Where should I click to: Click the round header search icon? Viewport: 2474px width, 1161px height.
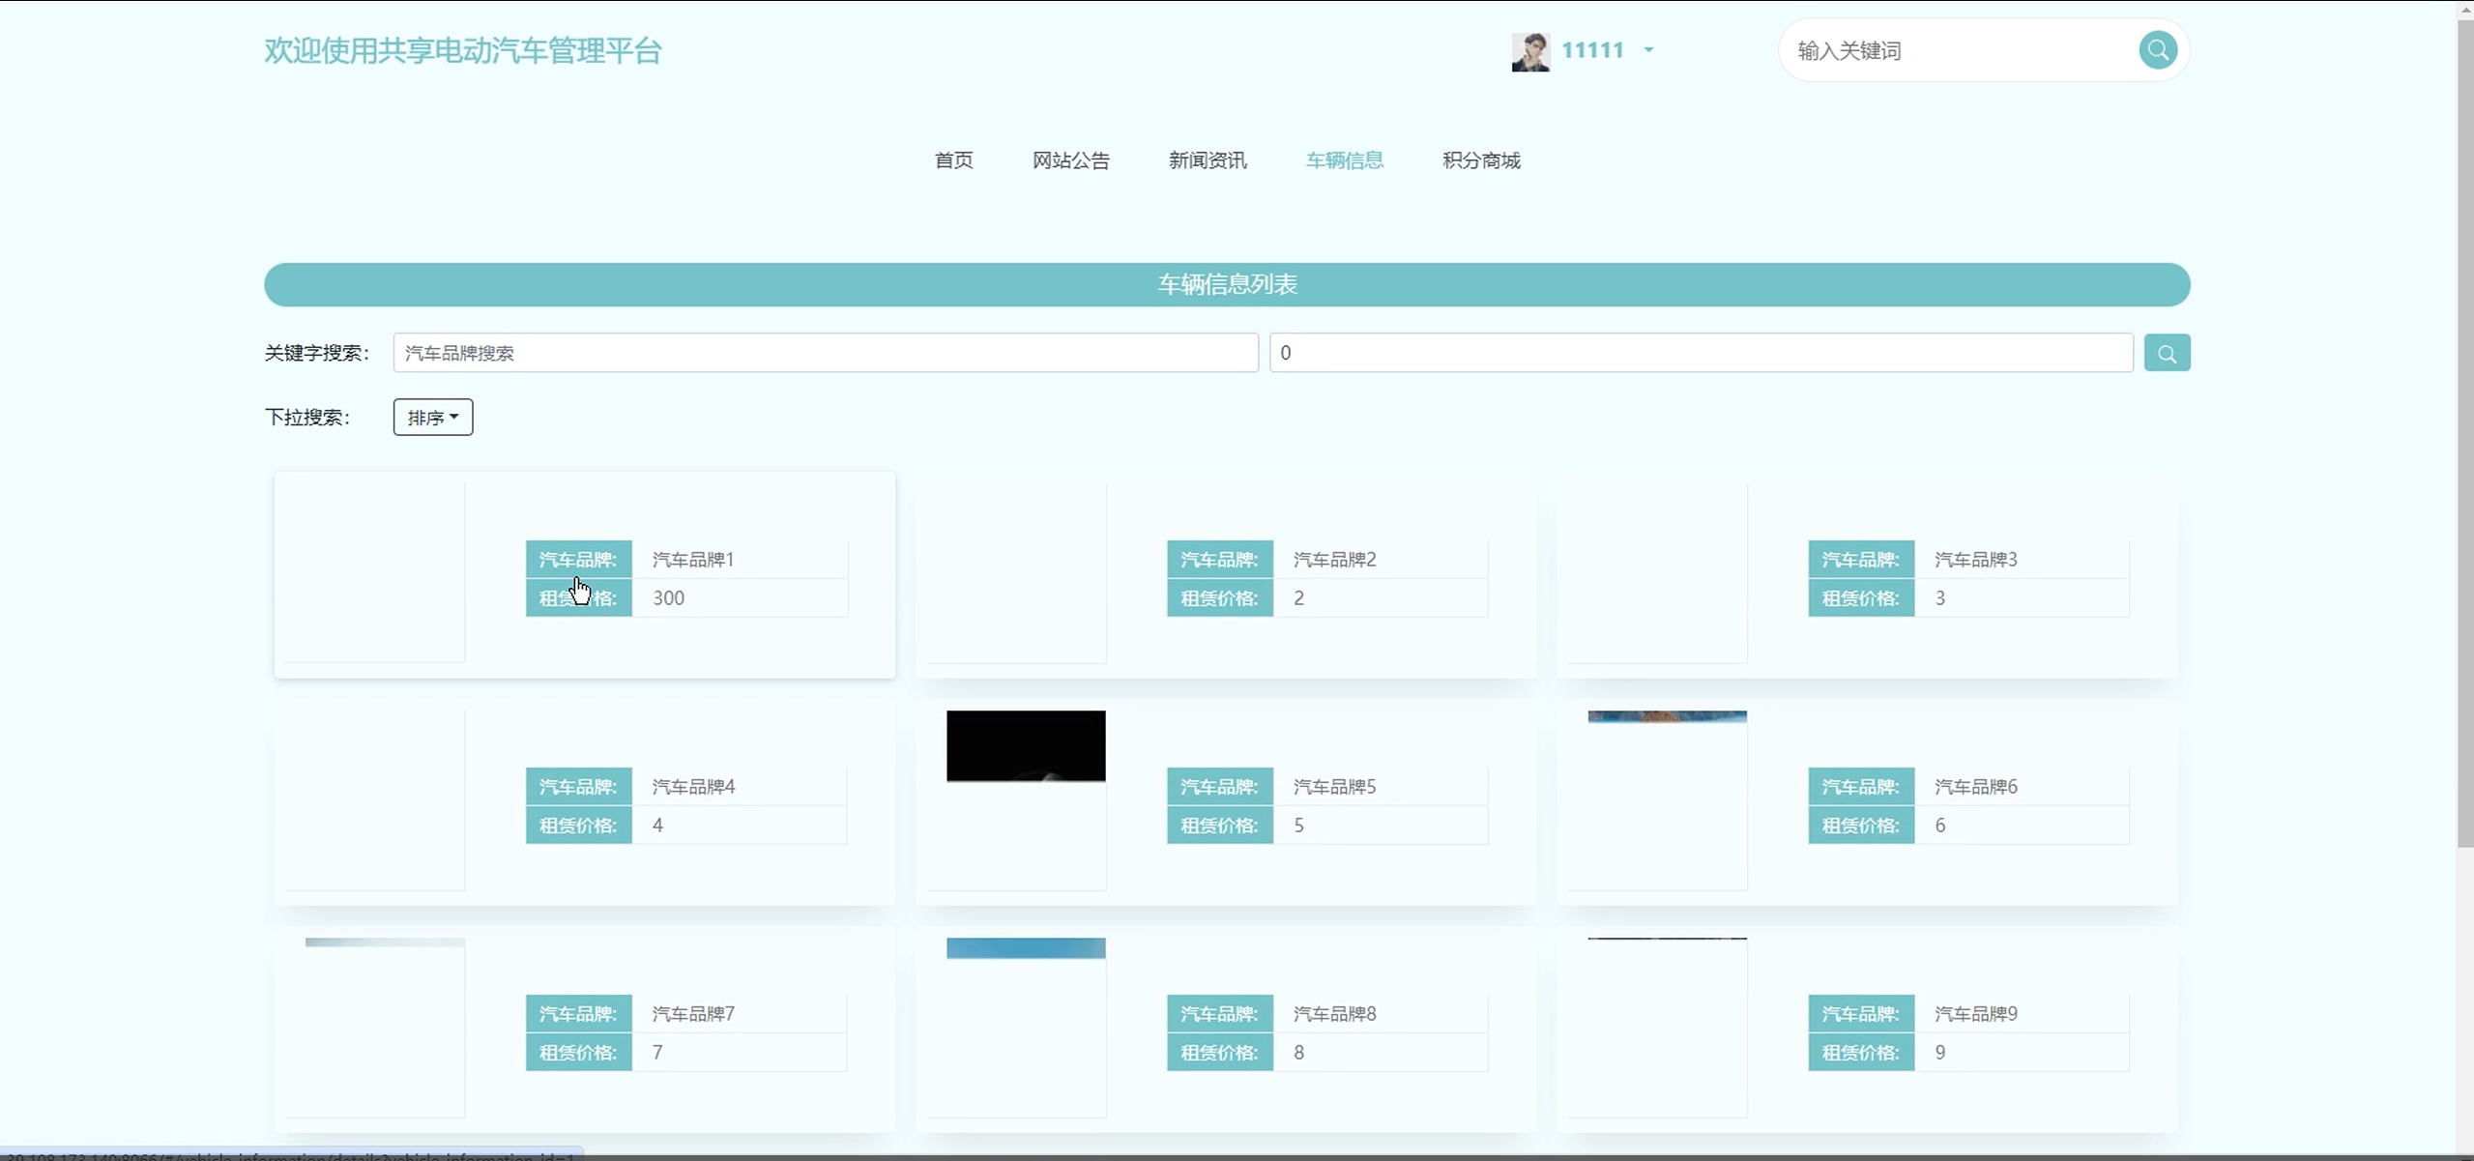(2157, 50)
